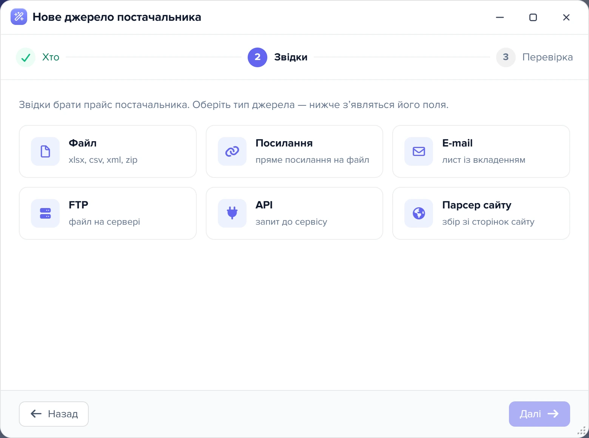Click the server icon on the FTP card
Image resolution: width=589 pixels, height=438 pixels.
click(x=45, y=213)
